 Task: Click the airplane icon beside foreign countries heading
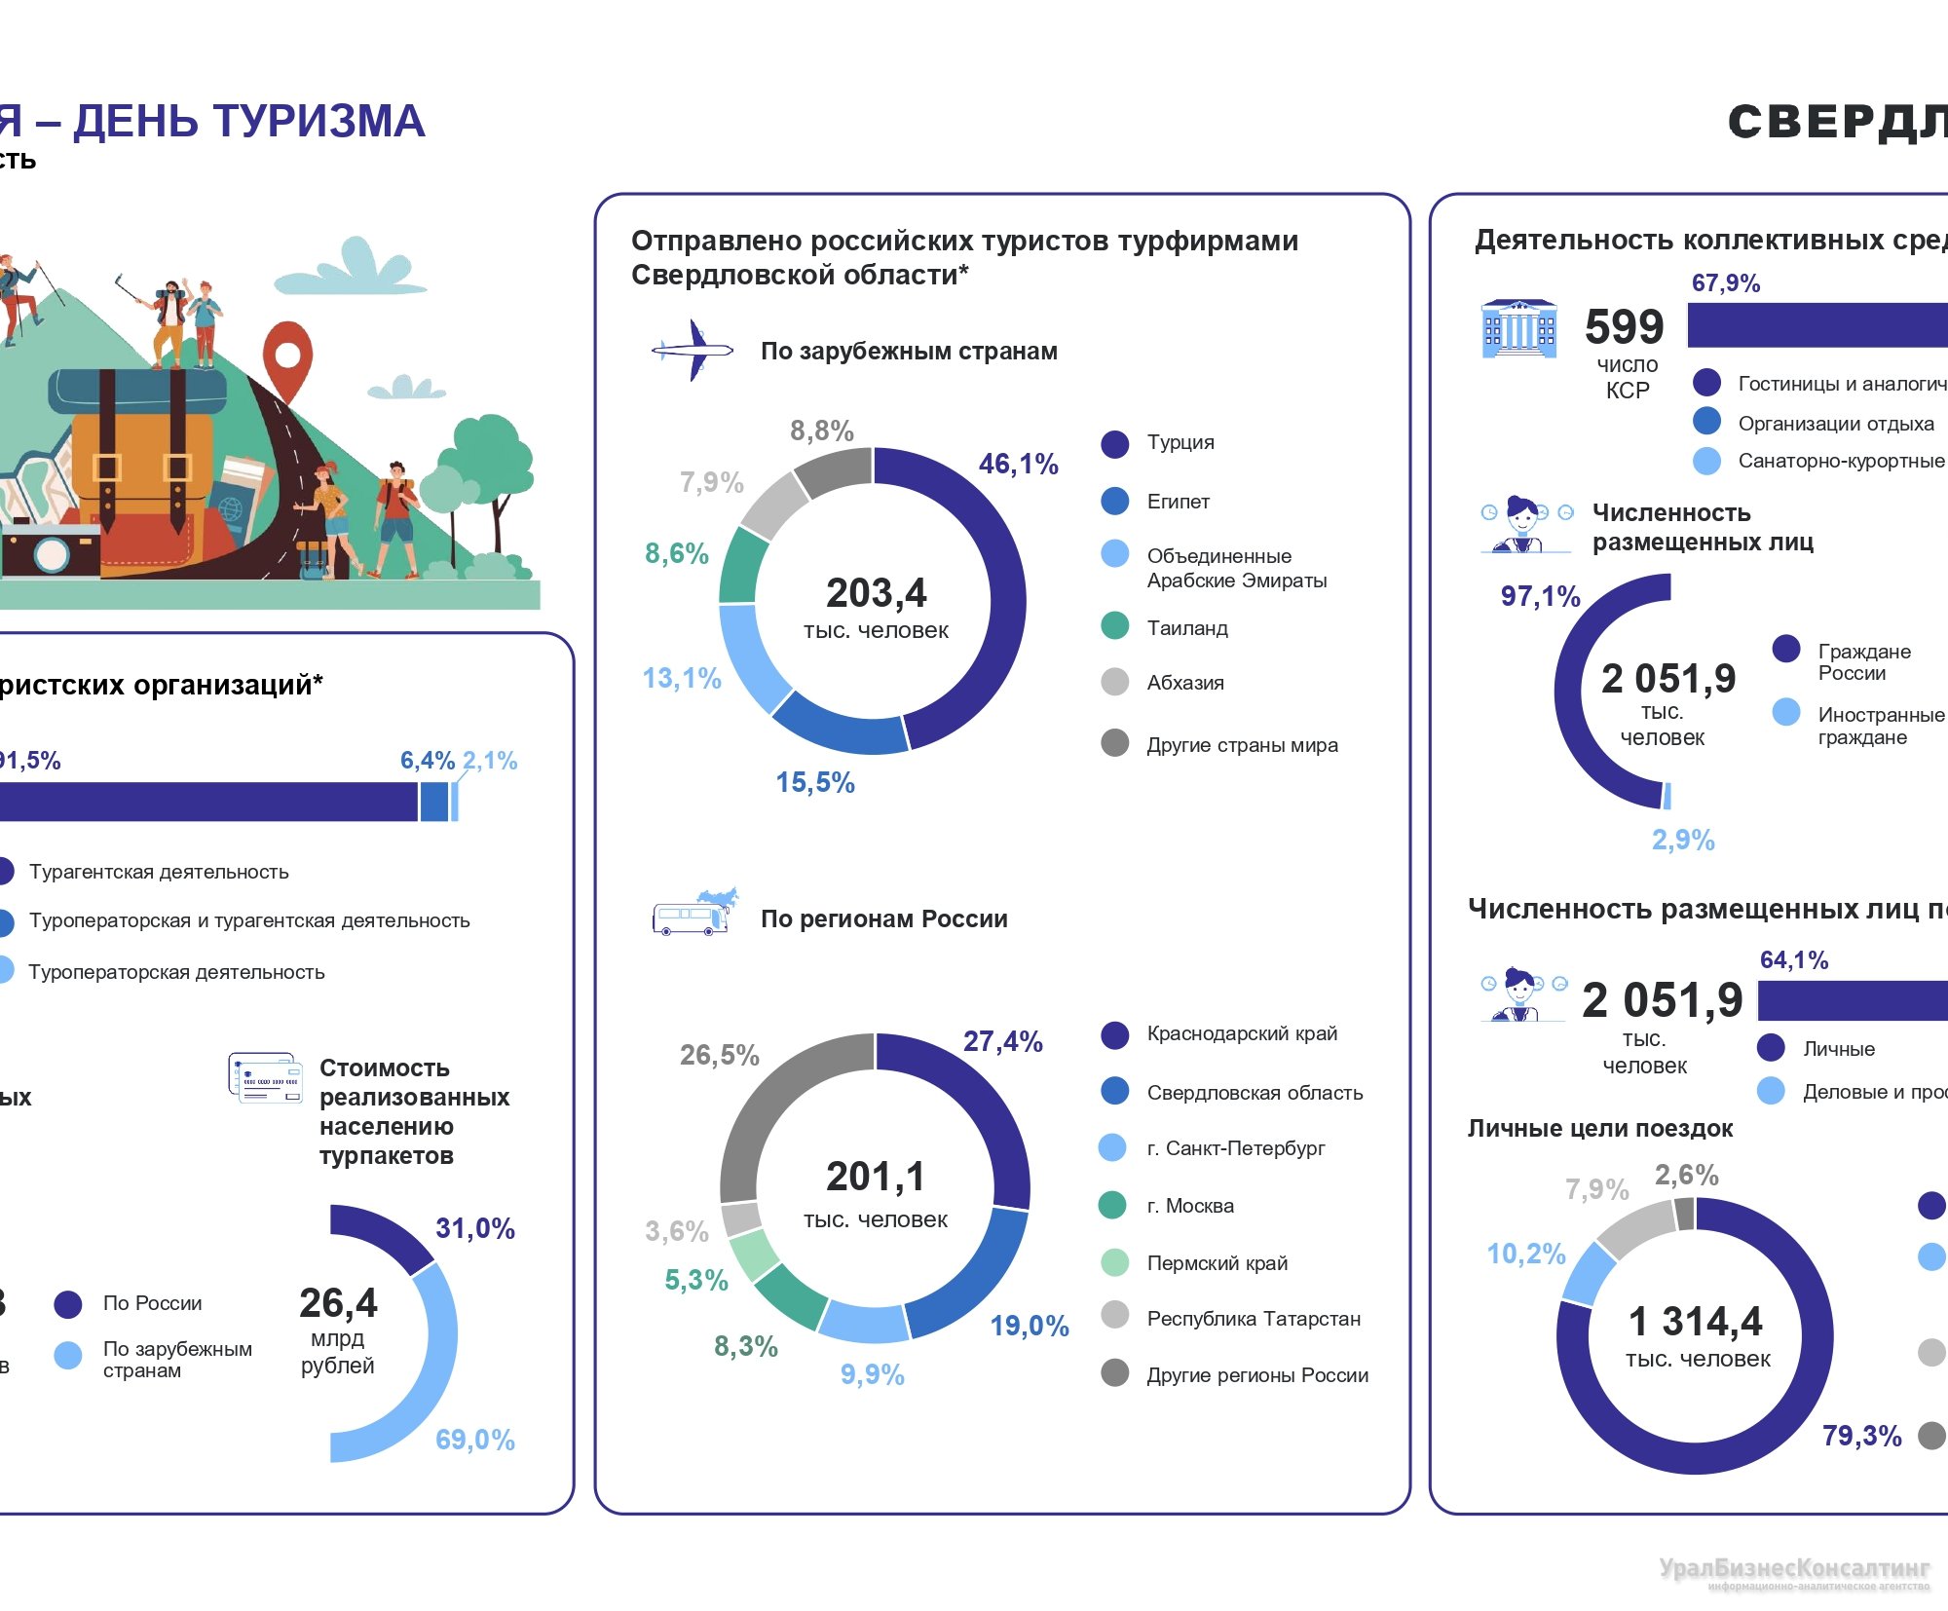[x=693, y=350]
